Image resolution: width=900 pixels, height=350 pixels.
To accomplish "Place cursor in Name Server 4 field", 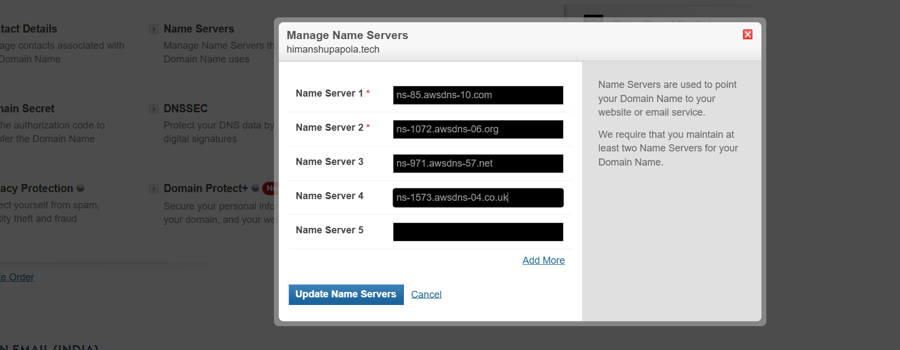I will click(x=478, y=198).
